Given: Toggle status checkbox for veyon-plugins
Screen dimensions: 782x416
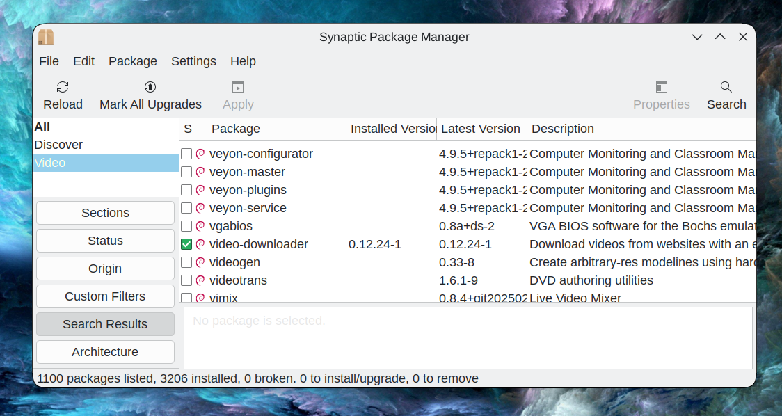Looking at the screenshot, I should tap(186, 190).
